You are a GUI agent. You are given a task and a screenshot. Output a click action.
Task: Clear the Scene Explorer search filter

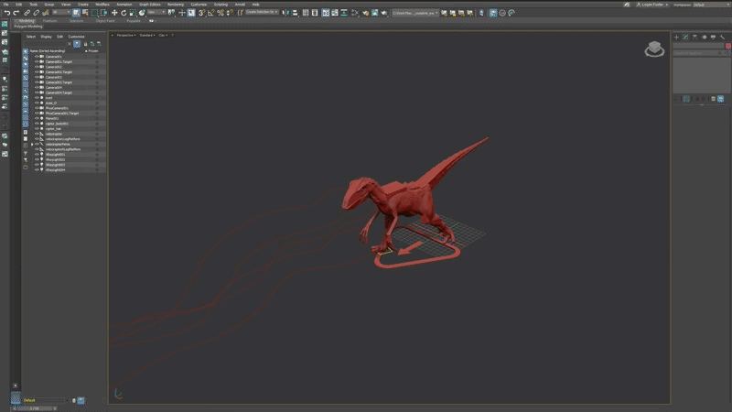click(x=70, y=44)
